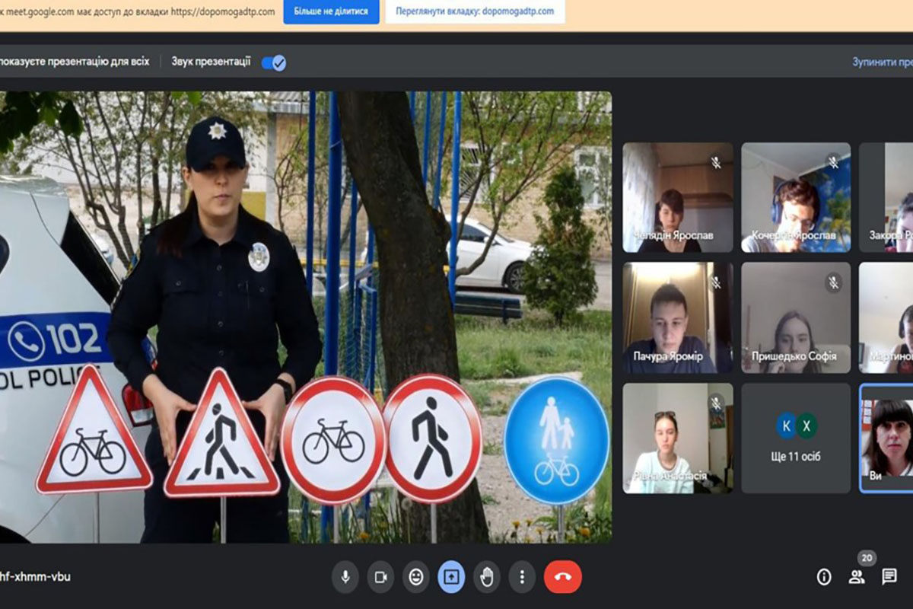Screen dimensions: 913x609
Task: Toggle the Звук презентації switch
Action: (274, 62)
